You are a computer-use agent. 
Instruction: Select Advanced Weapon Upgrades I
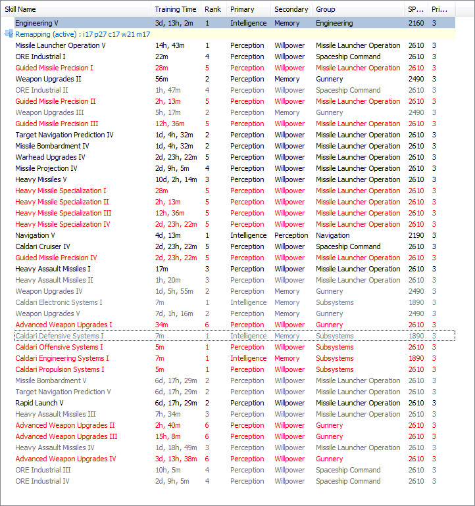tap(235, 325)
